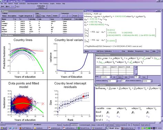Viewport: 163px width, 130px height.
Task: Open the Basic Statistics menu
Action: click(x=44, y=3)
